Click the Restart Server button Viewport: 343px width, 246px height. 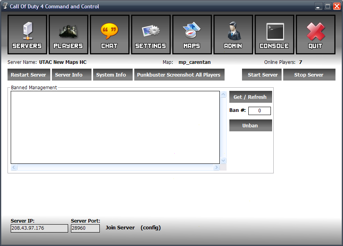pyautogui.click(x=29, y=75)
